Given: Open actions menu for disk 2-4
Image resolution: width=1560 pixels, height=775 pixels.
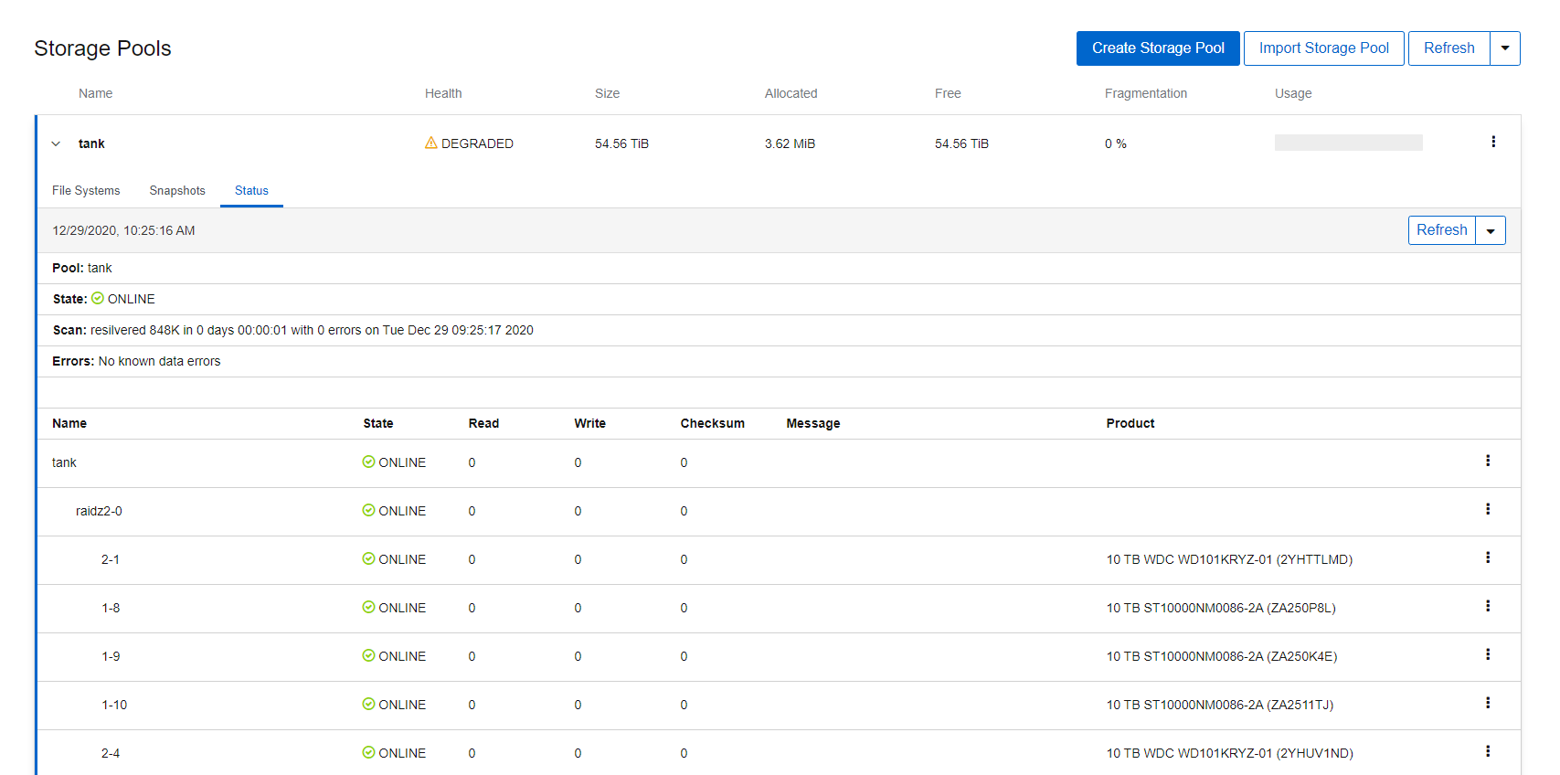Looking at the screenshot, I should pyautogui.click(x=1488, y=751).
